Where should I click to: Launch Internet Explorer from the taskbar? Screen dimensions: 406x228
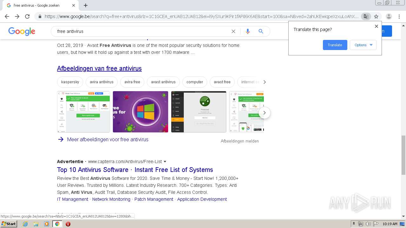tap(25, 224)
